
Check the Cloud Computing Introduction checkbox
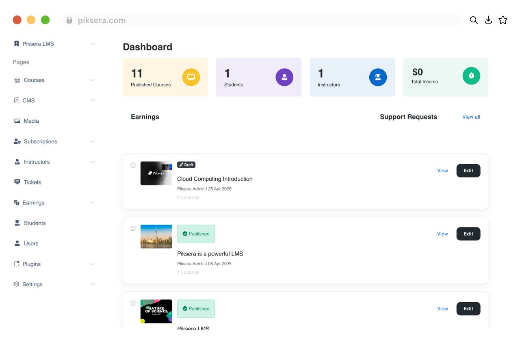click(133, 165)
